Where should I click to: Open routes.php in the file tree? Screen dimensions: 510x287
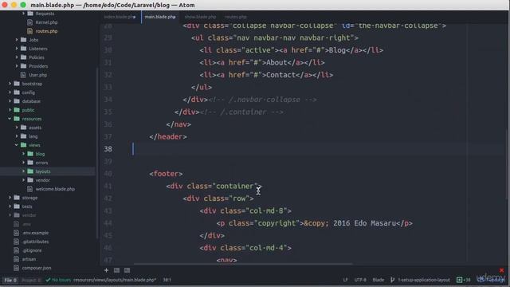tap(46, 31)
